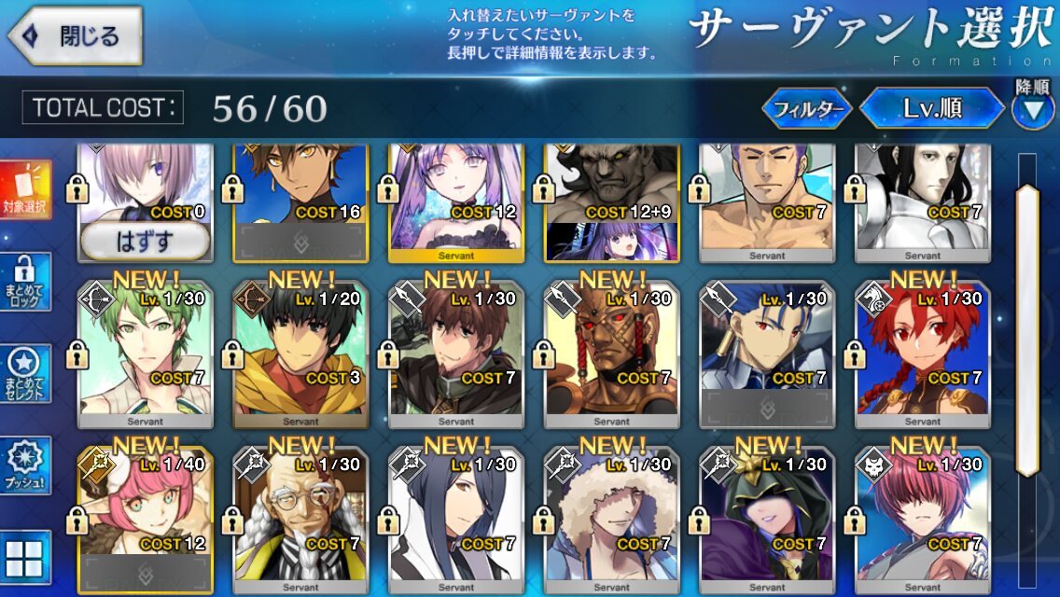Select the blue-haired Lancer servant card

coord(767,355)
